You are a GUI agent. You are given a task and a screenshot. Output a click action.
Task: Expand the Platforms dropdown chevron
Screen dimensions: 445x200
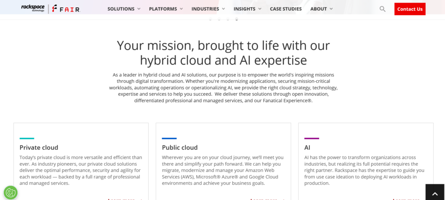181,9
